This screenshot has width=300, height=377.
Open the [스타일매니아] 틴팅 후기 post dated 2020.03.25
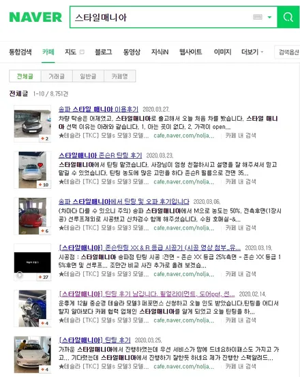(x=95, y=340)
